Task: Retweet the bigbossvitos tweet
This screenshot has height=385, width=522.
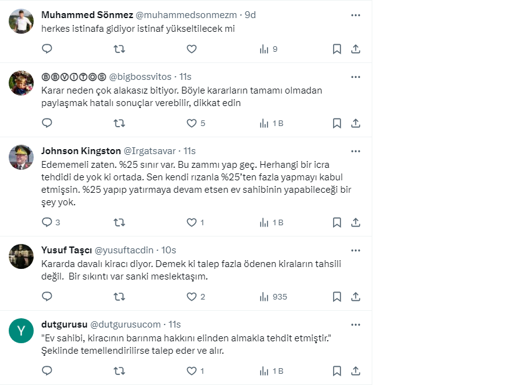Action: point(119,123)
